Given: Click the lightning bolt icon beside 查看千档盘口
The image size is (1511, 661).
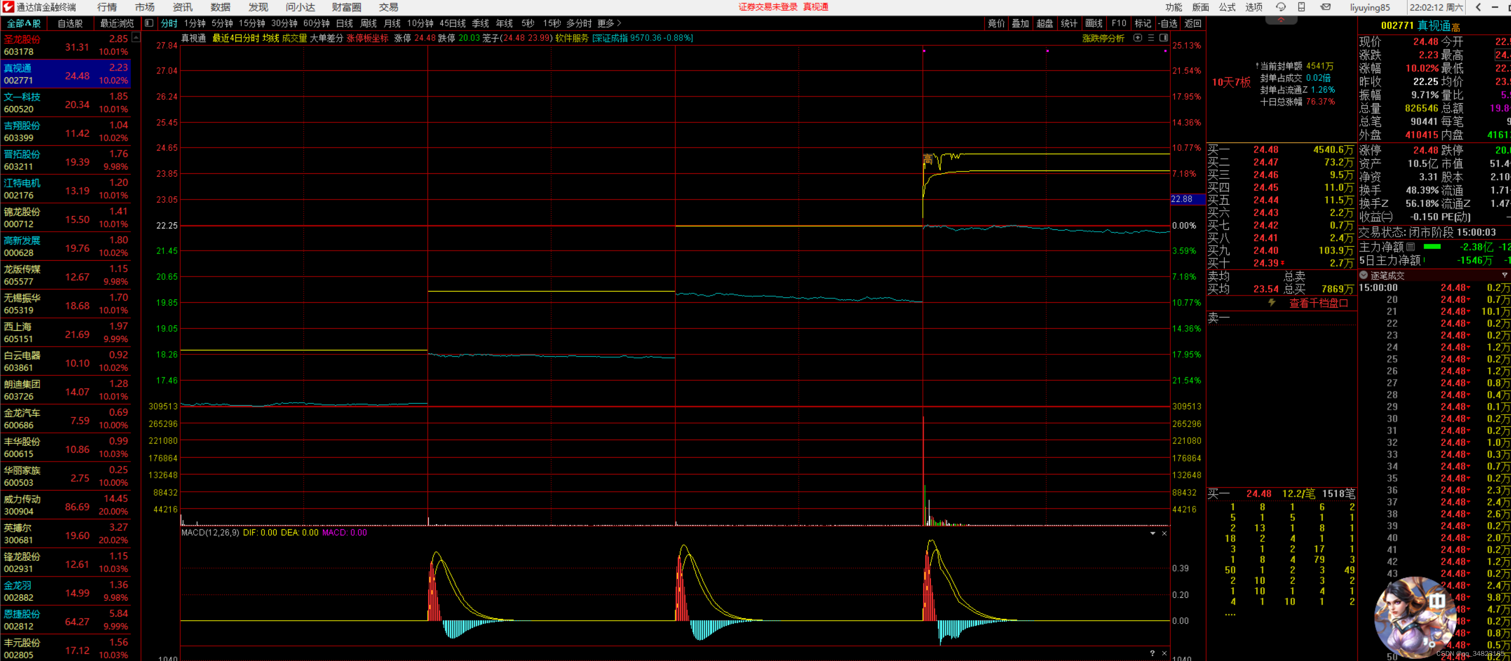Looking at the screenshot, I should (x=1272, y=303).
